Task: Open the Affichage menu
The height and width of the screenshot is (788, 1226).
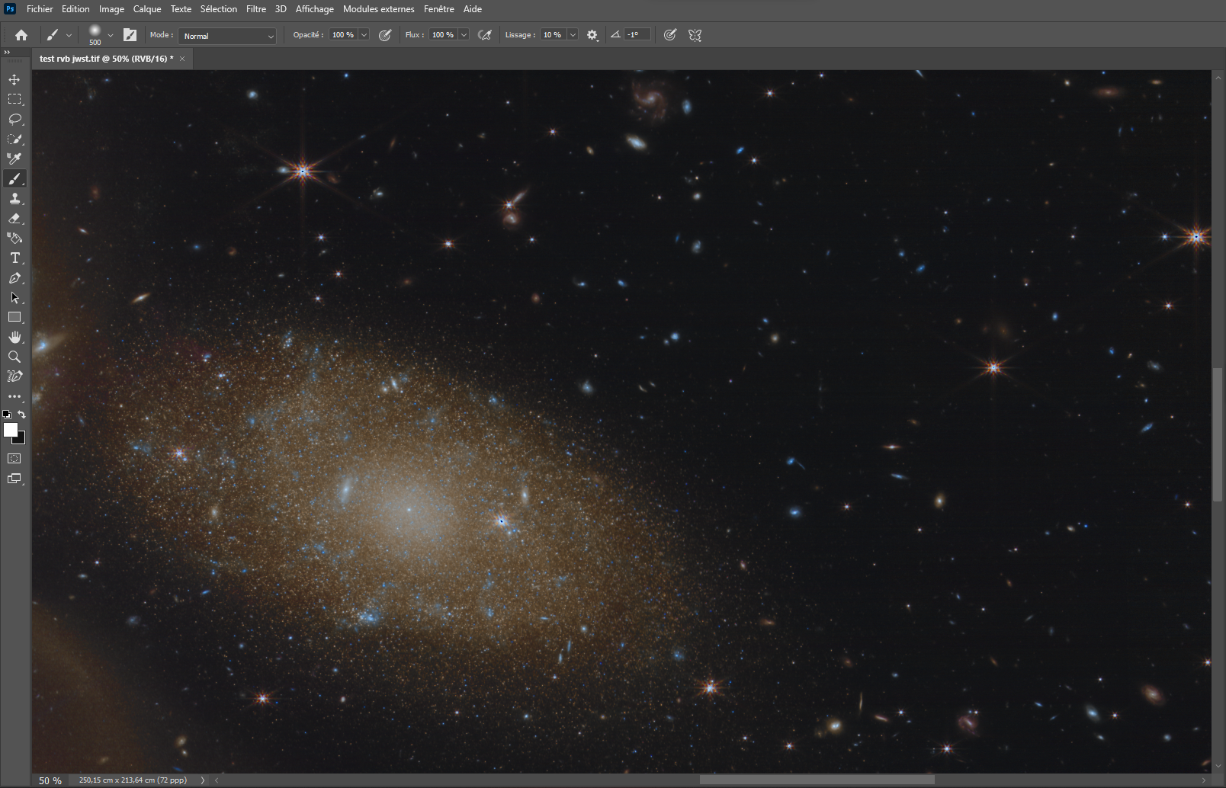Action: pyautogui.click(x=315, y=9)
